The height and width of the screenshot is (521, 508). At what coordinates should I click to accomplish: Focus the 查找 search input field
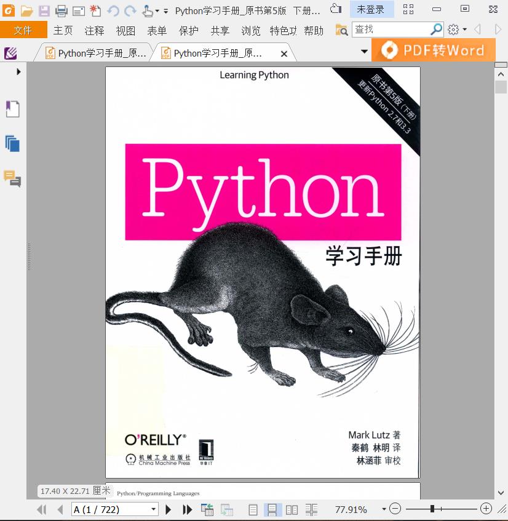[x=391, y=30]
